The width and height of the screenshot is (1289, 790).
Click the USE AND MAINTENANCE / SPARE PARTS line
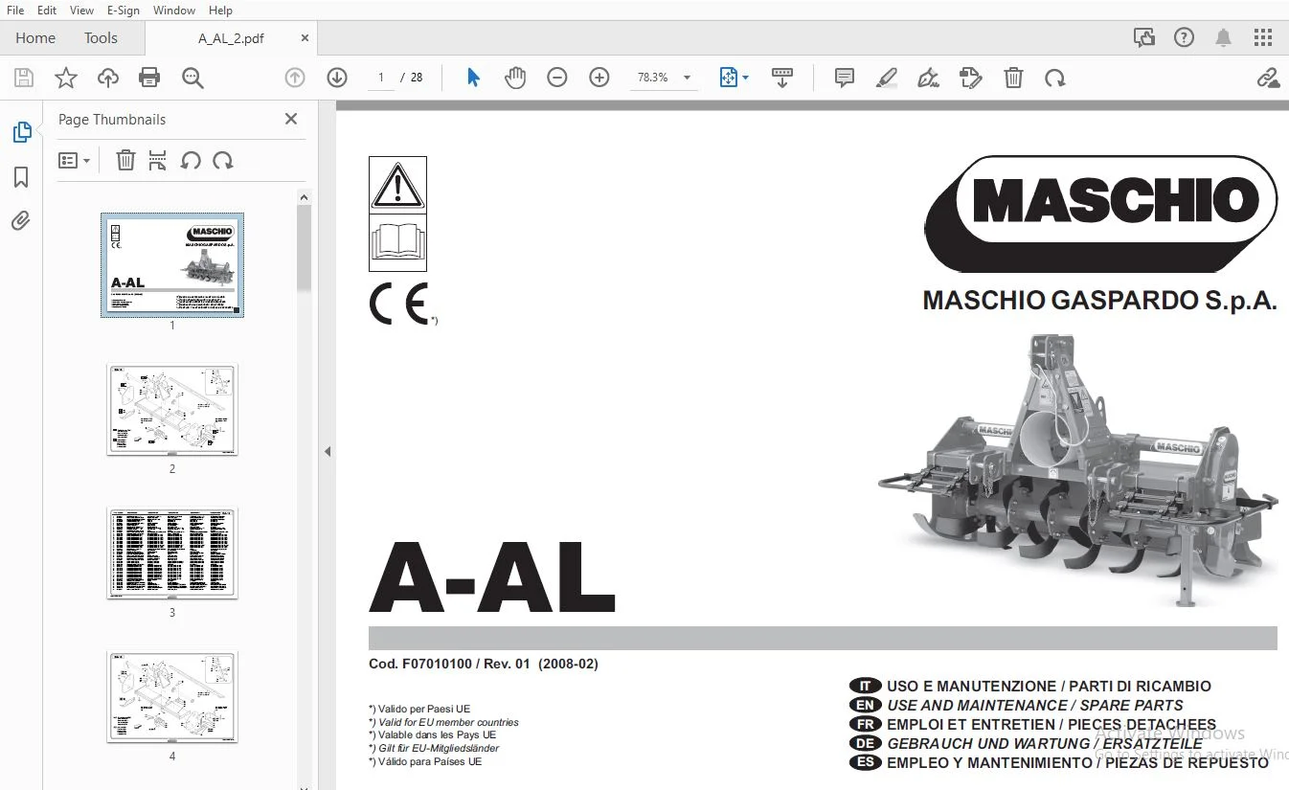coord(1035,705)
